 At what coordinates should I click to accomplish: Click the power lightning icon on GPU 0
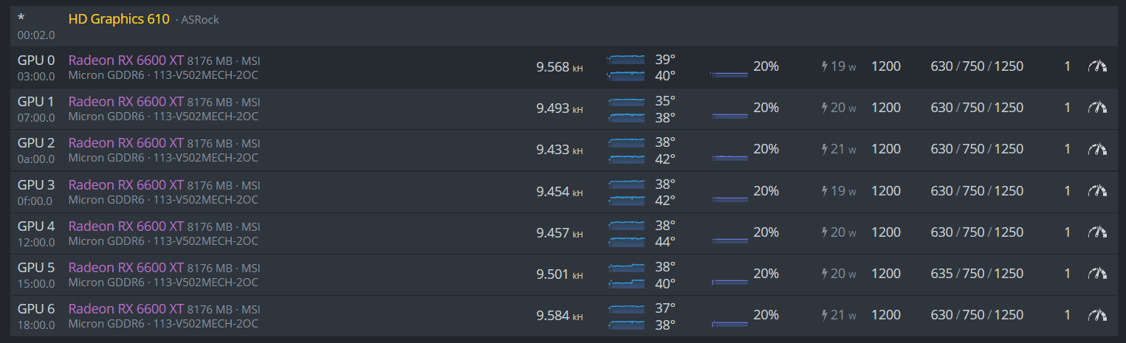[825, 66]
